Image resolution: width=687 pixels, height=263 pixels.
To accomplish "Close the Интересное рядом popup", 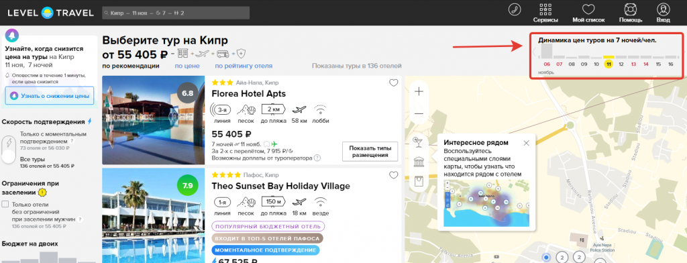I will [526, 143].
